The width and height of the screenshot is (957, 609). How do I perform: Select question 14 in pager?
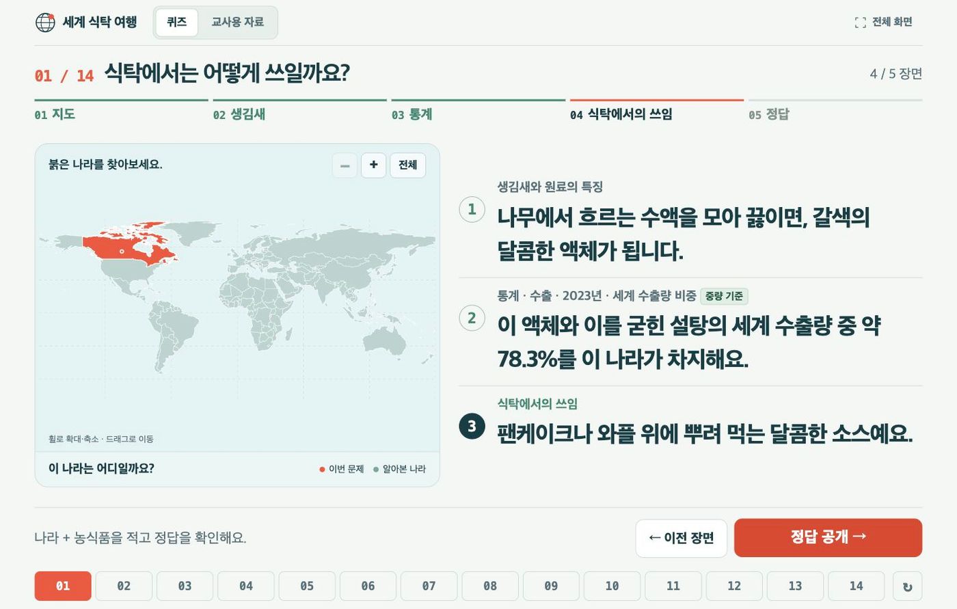click(856, 586)
